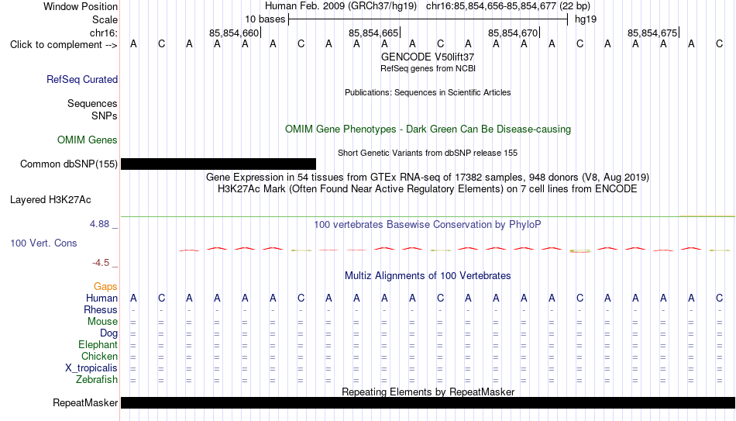736x421 pixels.
Task: Click the Common dbSNP(155) track label
Action: click(x=69, y=164)
